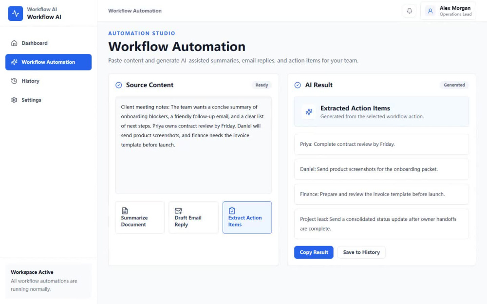Click the user avatar icon for Alex Morgan

pos(430,11)
